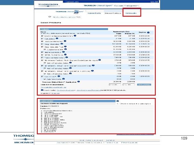Open info icon for Drug Interaction Tool
This screenshot has height=145, width=194.
click(65, 47)
